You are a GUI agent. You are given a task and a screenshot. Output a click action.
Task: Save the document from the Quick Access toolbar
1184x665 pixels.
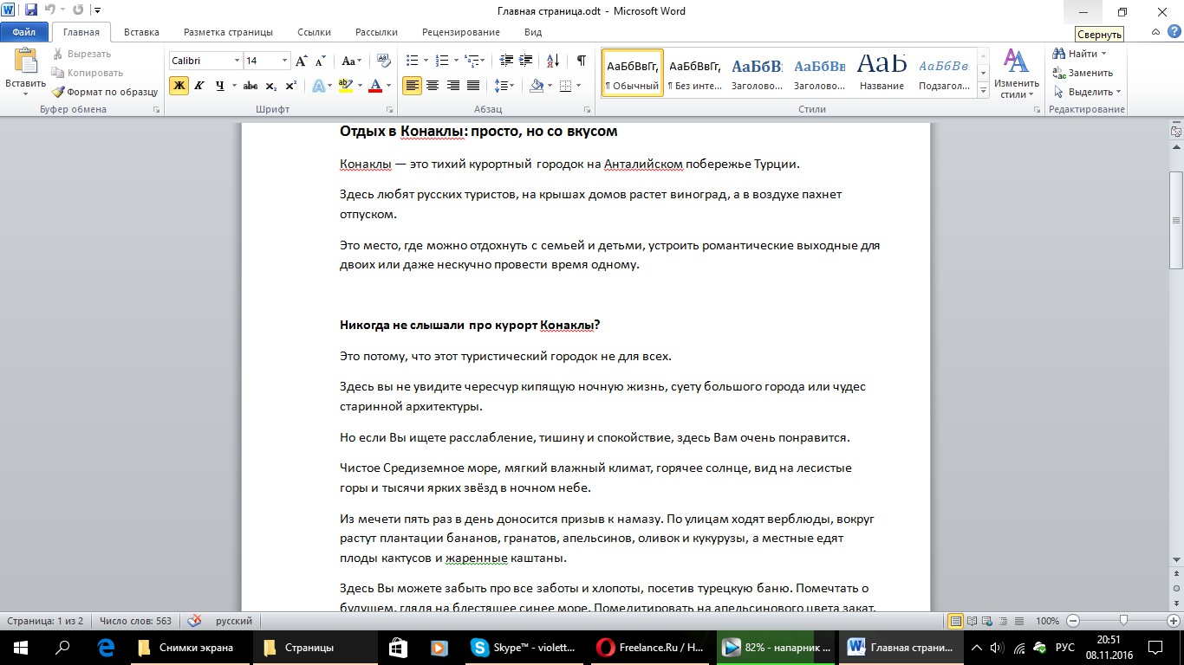tap(31, 11)
